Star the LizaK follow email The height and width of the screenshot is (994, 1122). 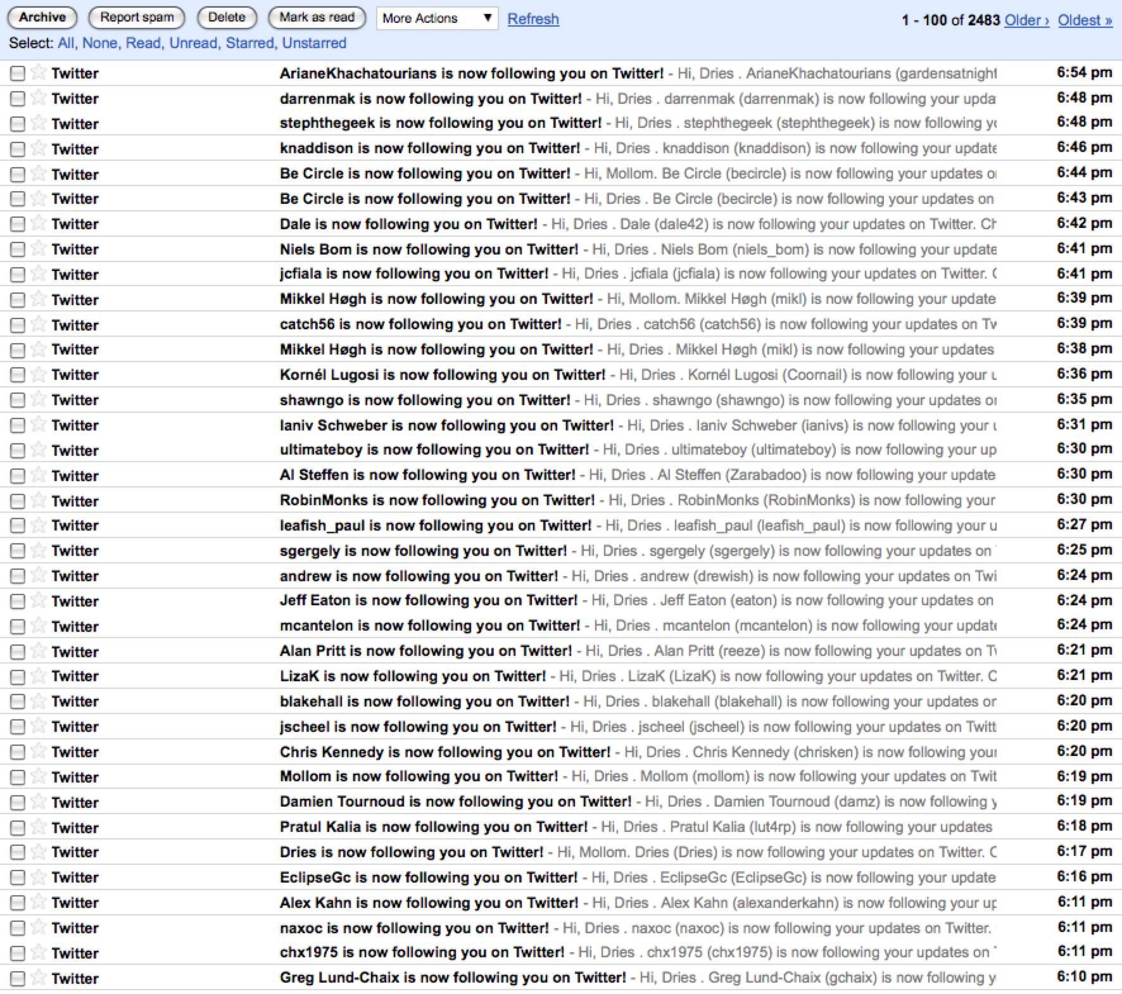(x=39, y=675)
